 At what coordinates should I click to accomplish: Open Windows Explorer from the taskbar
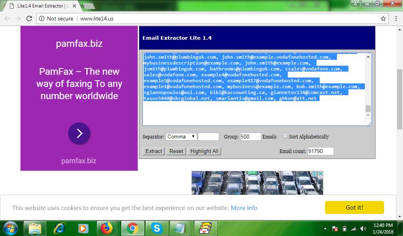point(35,228)
